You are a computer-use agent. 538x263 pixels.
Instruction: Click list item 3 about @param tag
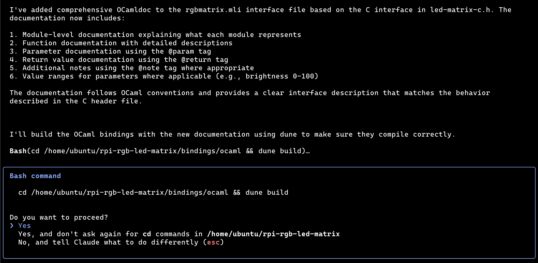110,51
